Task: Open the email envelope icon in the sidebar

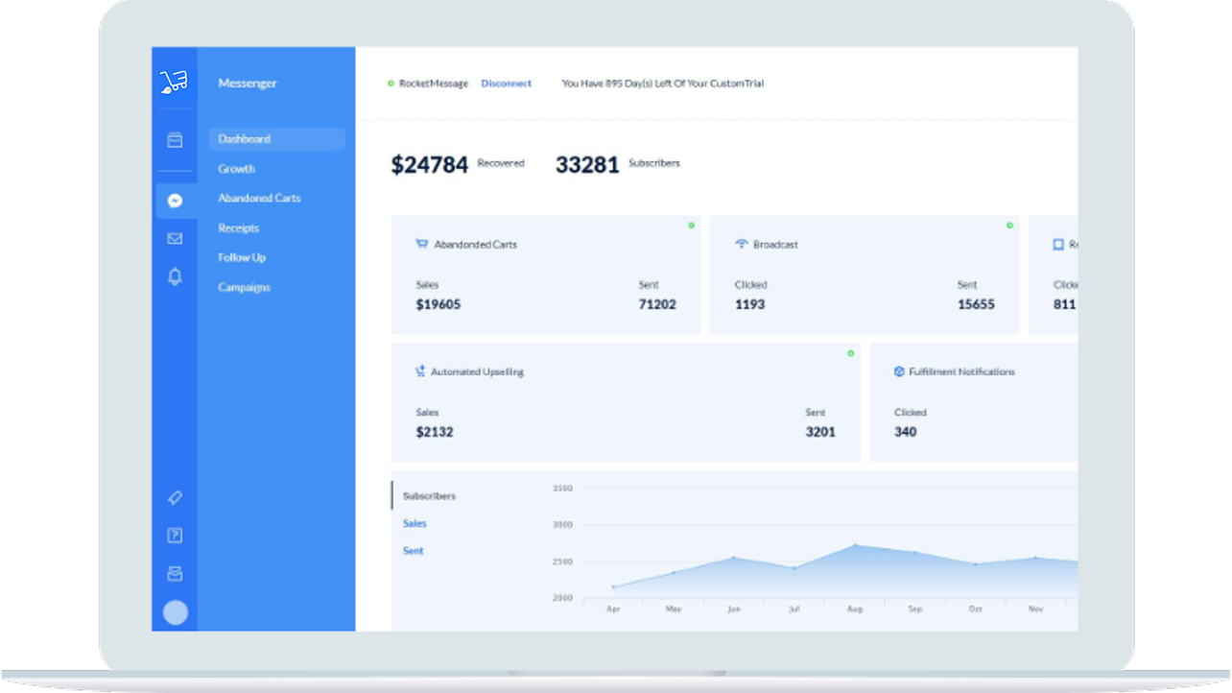Action: (x=175, y=238)
